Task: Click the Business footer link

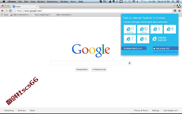Action: [22, 110]
